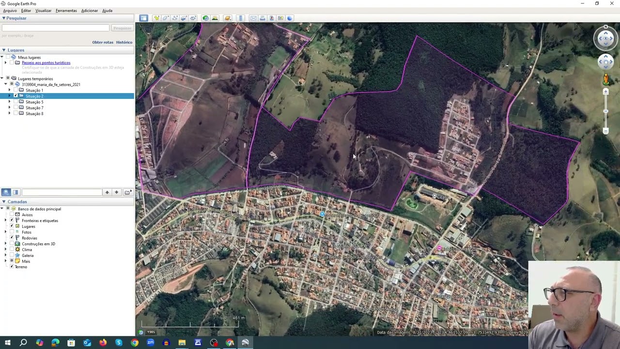Open the Ferramentas menu
The image size is (620, 349).
point(66,11)
